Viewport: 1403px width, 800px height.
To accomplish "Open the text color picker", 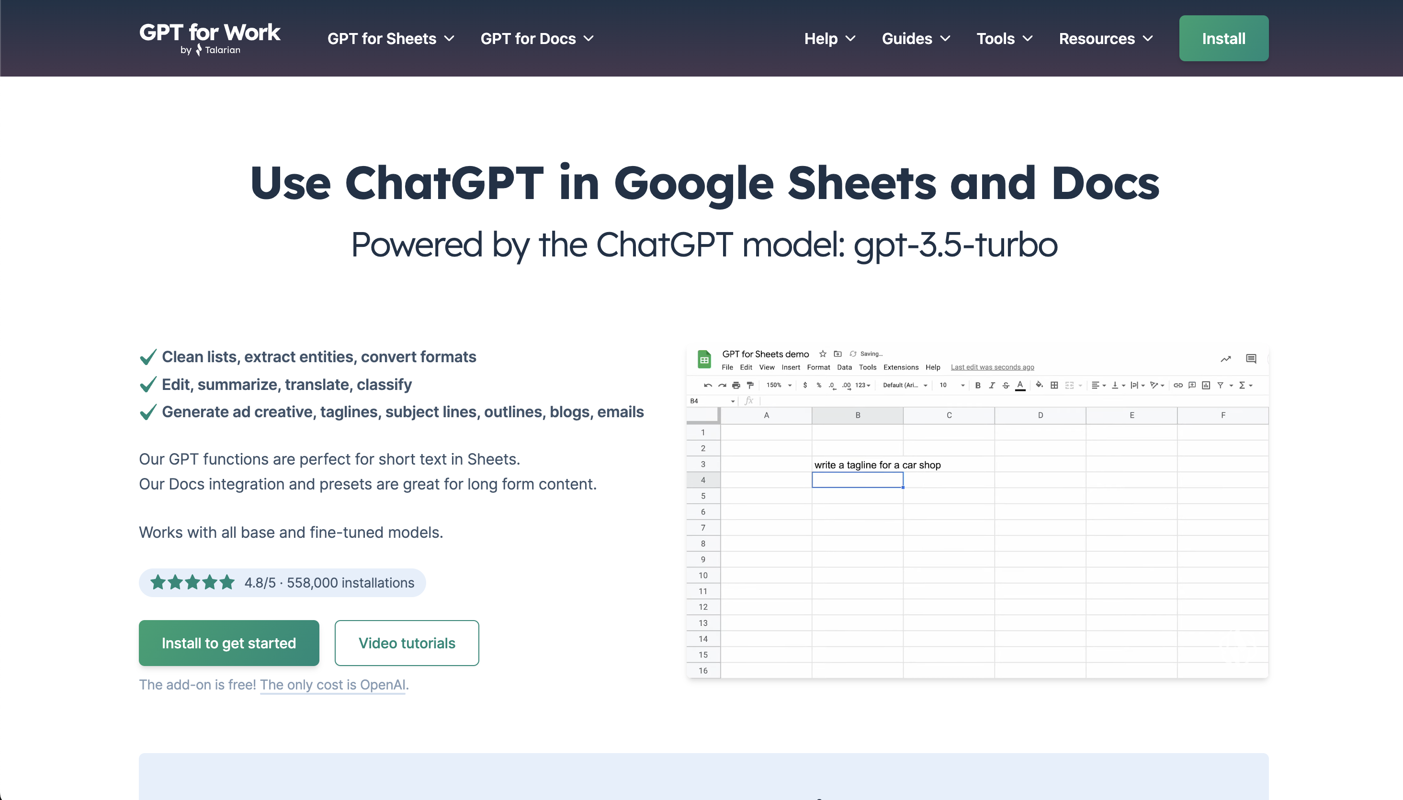I will click(x=1020, y=385).
